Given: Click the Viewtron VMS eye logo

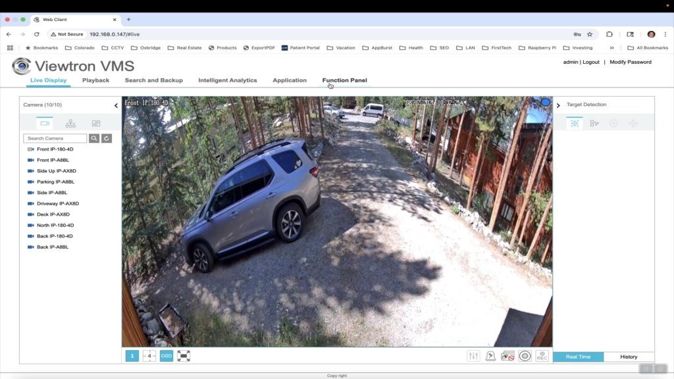Looking at the screenshot, I should (x=21, y=66).
